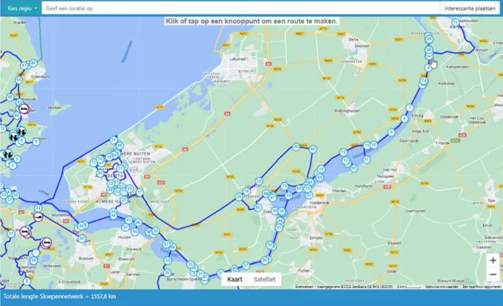Open Gebruiksvoorwaarden link
This screenshot has width=503, height=306.
(x=442, y=287)
